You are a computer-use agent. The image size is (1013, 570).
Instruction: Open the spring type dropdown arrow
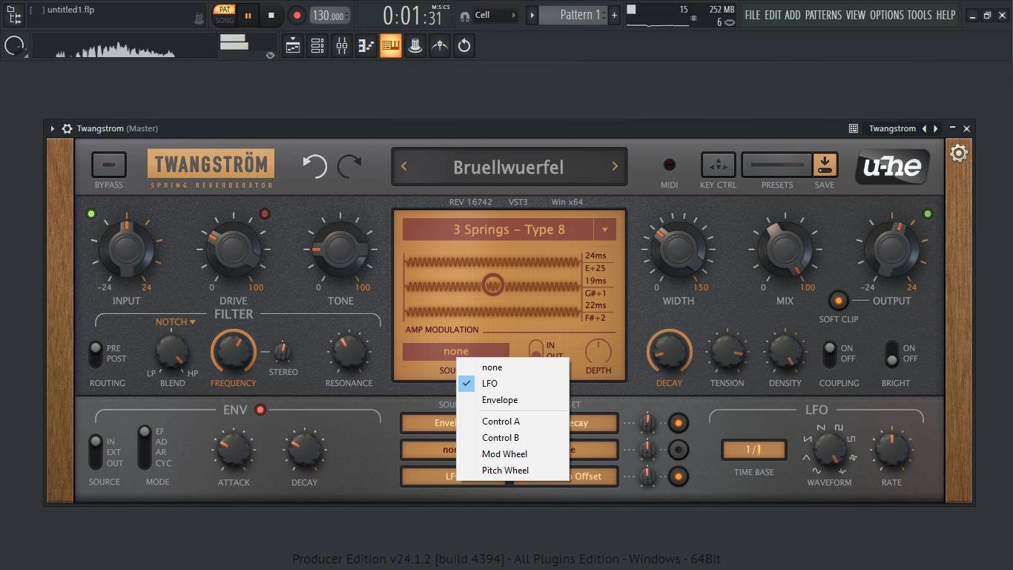pos(604,229)
